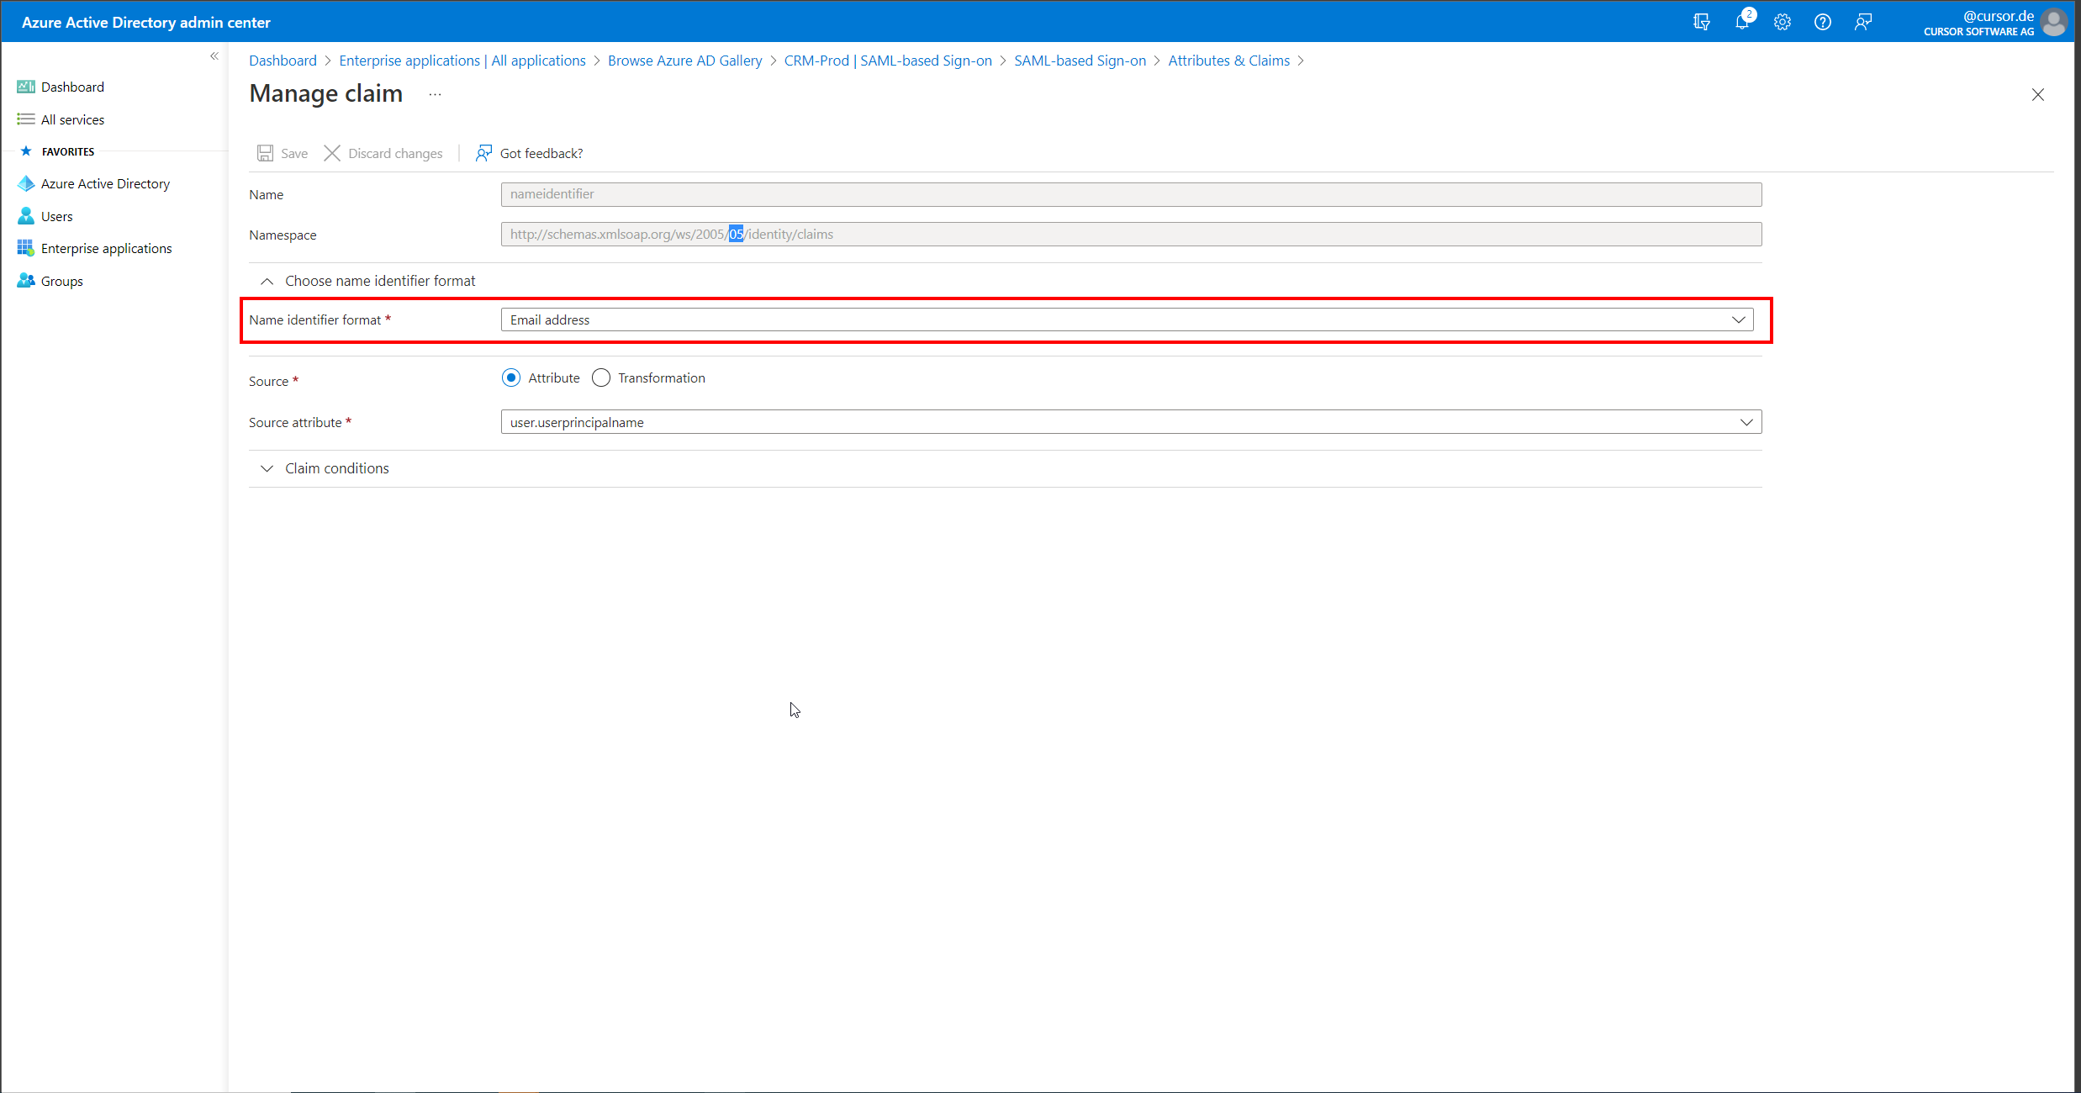Open the Name identifier format dropdown

[1738, 319]
